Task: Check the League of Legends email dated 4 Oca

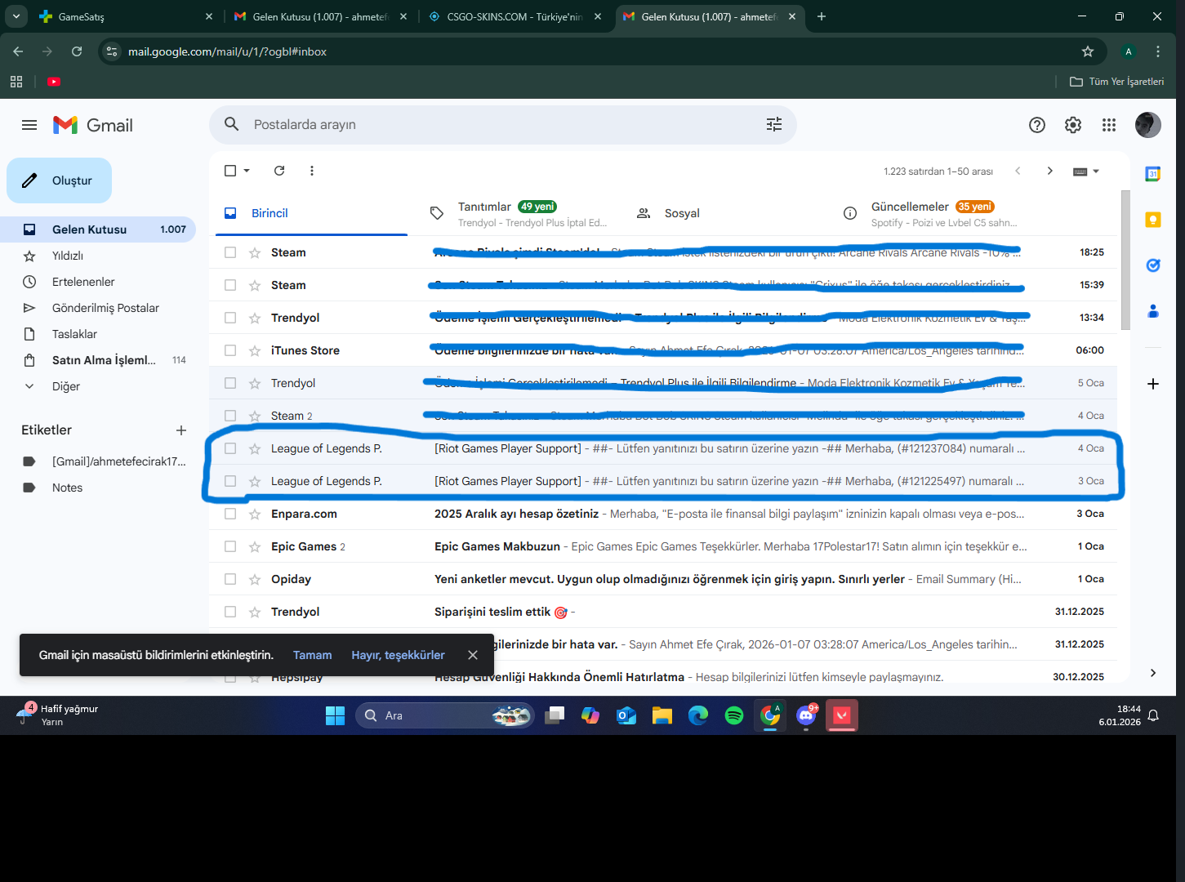Action: coord(230,448)
